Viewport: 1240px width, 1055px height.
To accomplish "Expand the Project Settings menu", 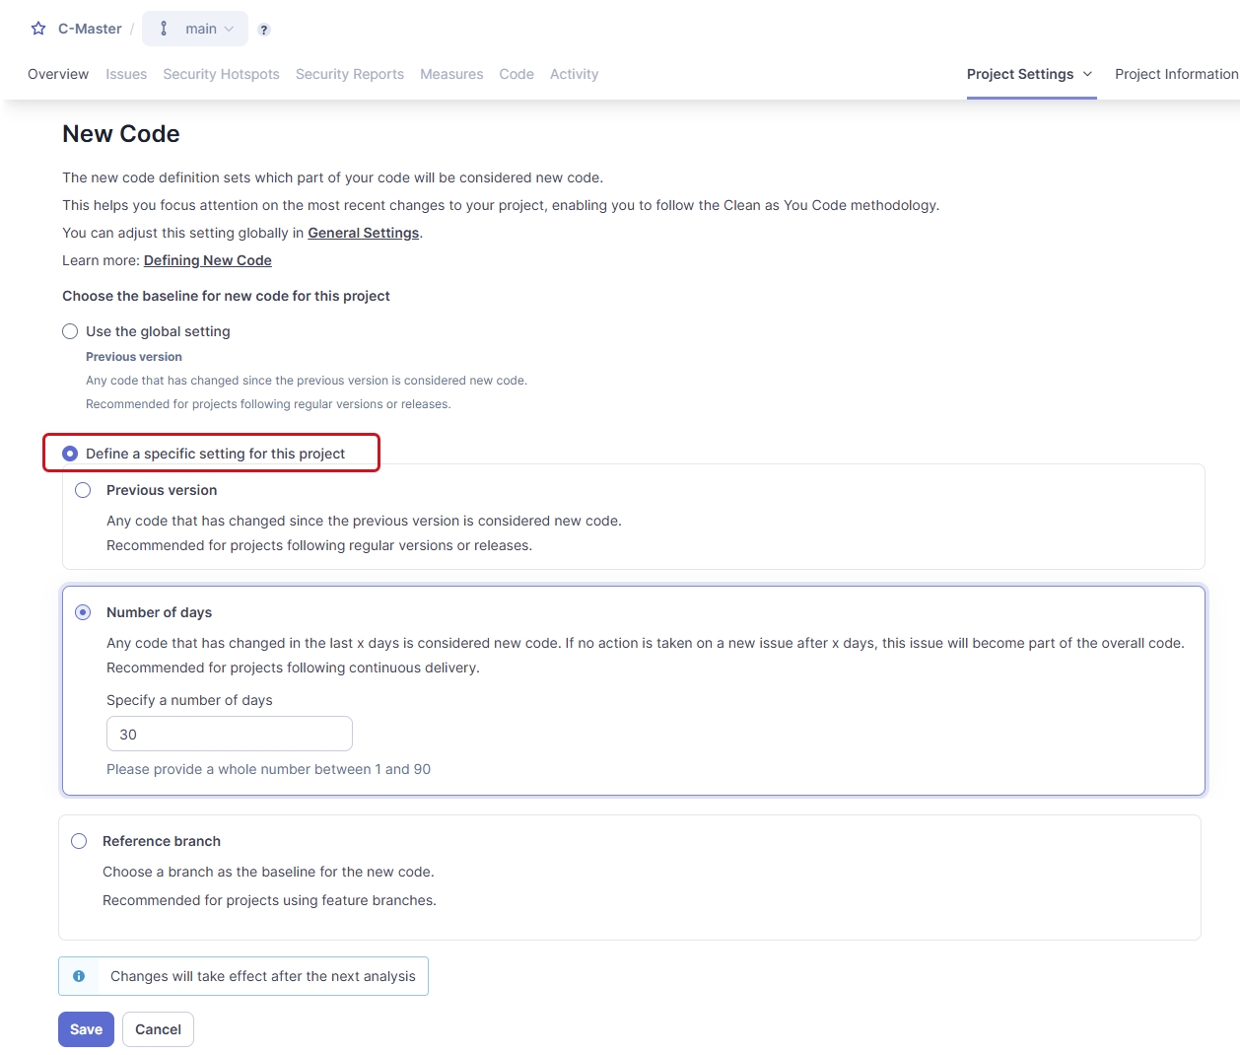I will (x=1030, y=74).
